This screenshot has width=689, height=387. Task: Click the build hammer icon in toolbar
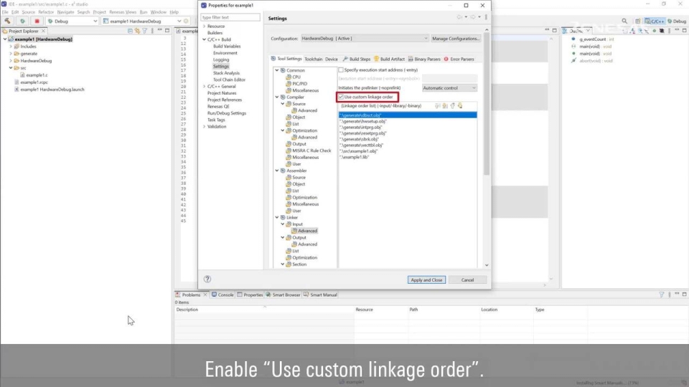coord(7,21)
